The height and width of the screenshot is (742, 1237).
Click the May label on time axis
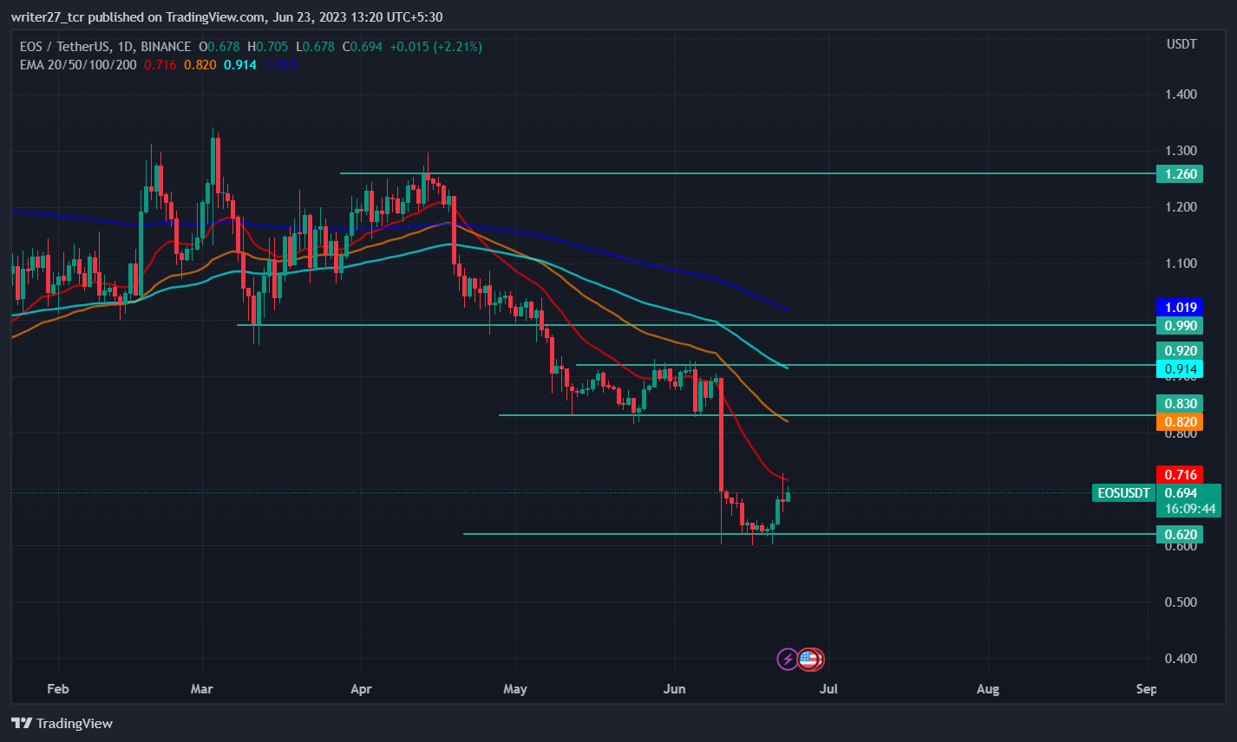coord(515,689)
